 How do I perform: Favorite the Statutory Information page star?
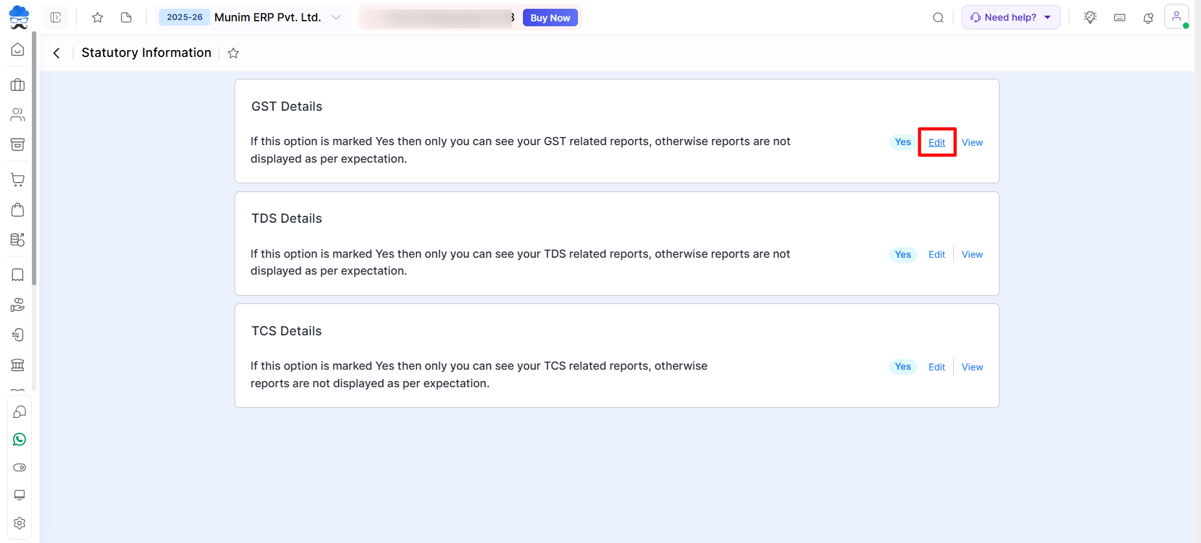233,53
